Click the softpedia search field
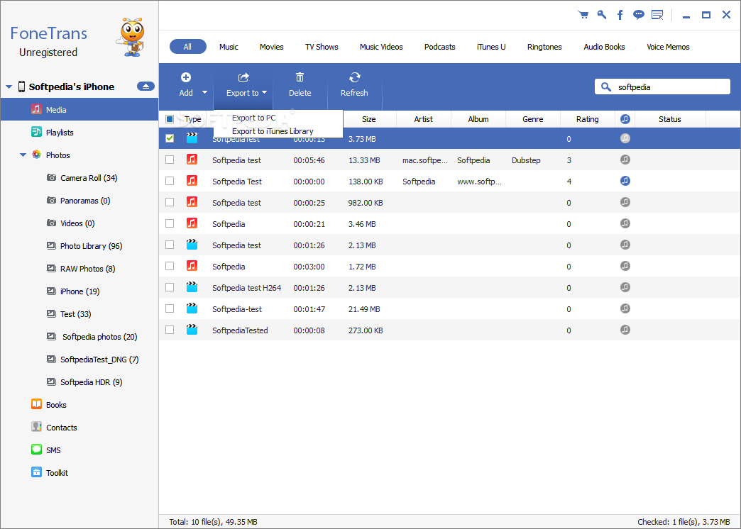This screenshot has height=529, width=741. coord(662,87)
